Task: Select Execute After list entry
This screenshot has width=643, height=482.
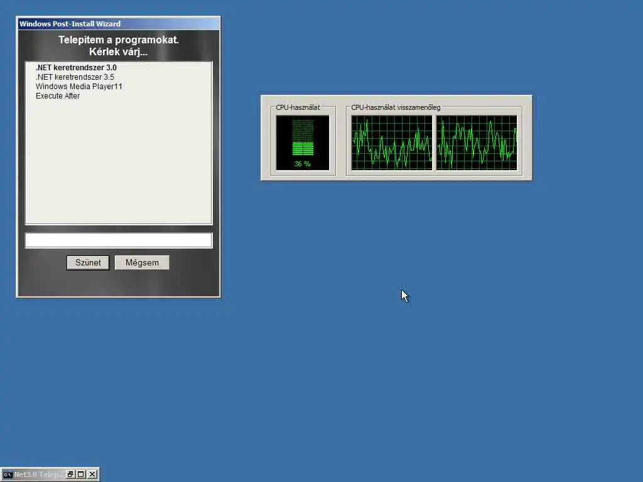Action: [58, 96]
